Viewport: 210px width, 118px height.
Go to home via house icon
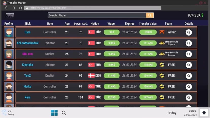tap(204, 113)
